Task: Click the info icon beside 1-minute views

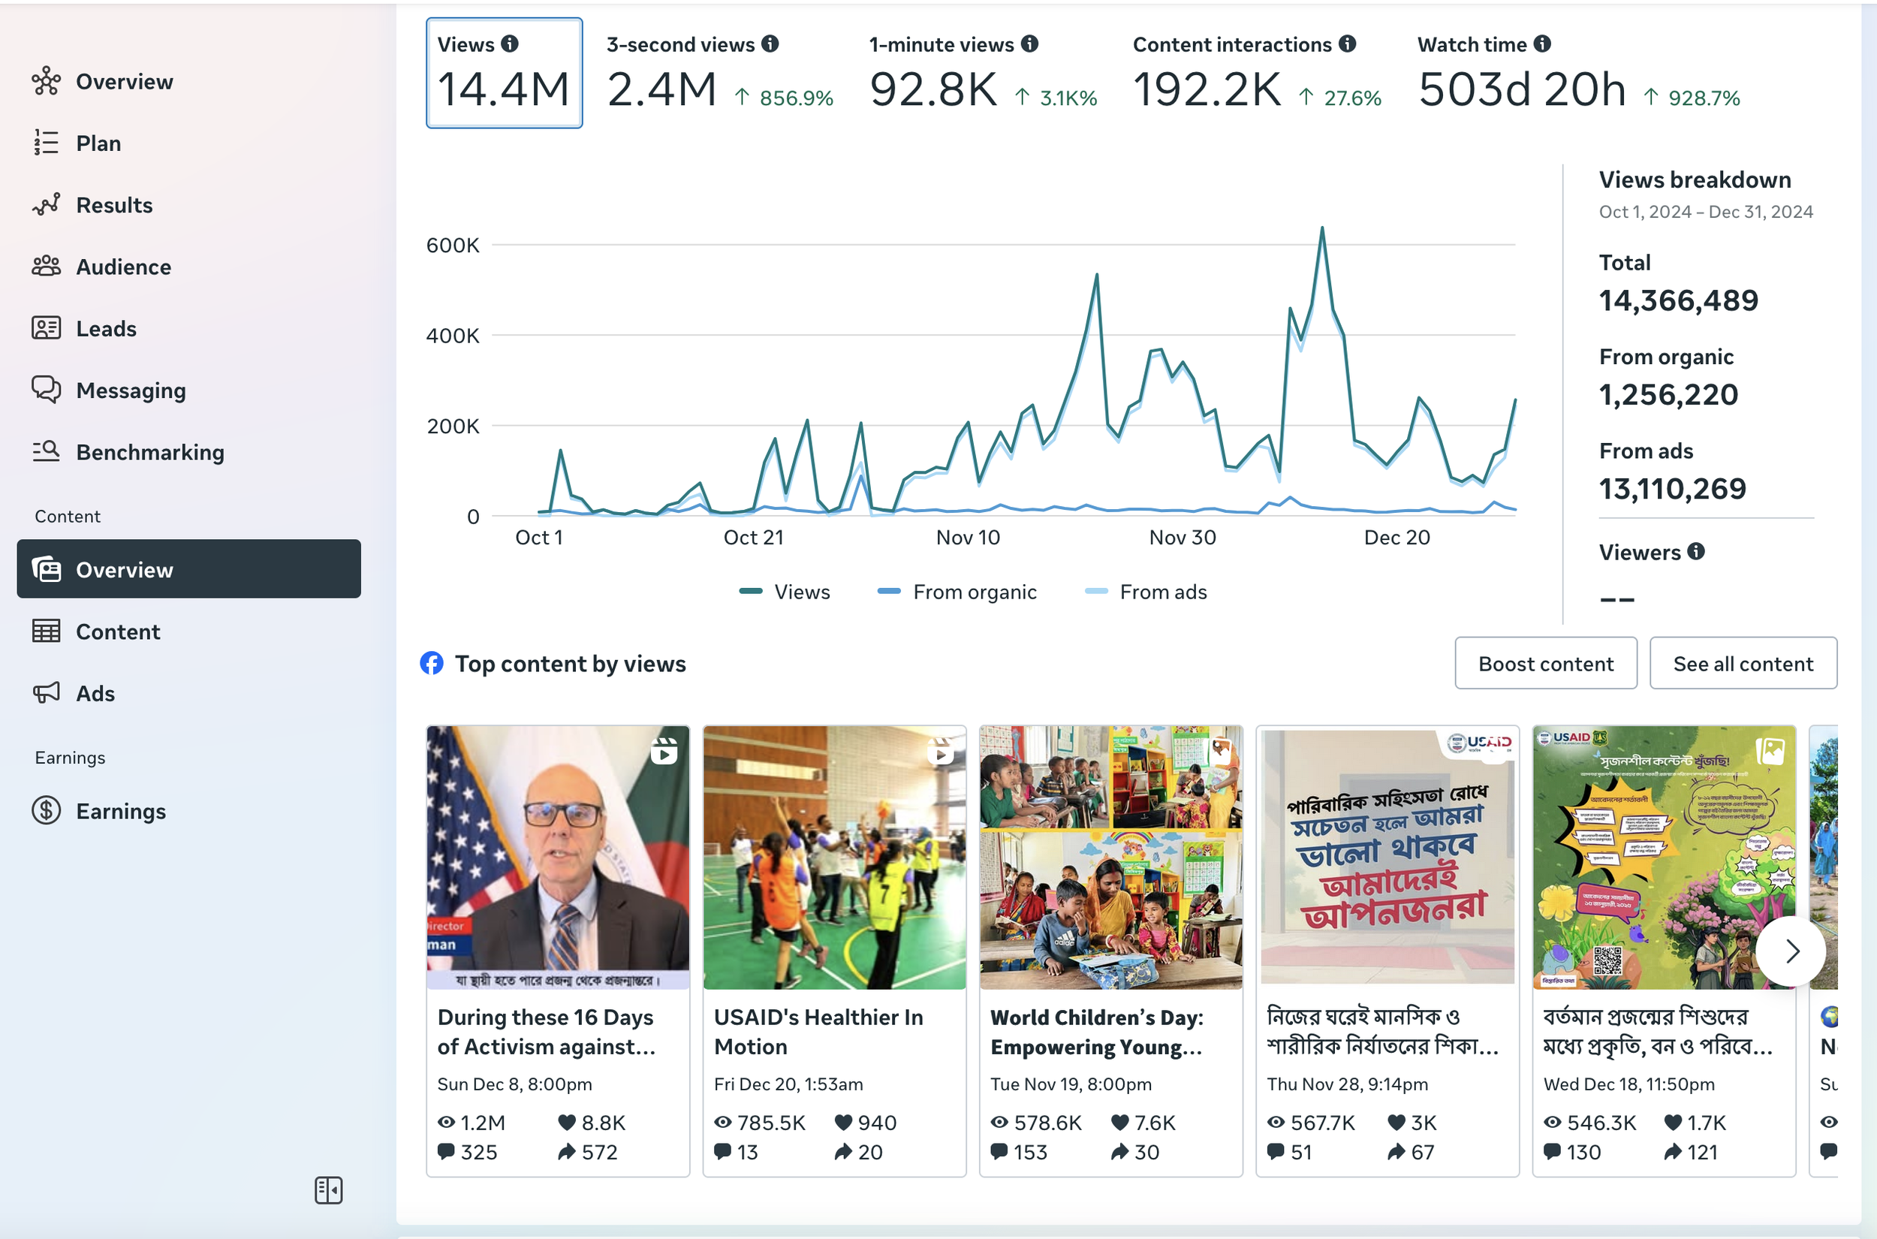Action: coord(1029,44)
